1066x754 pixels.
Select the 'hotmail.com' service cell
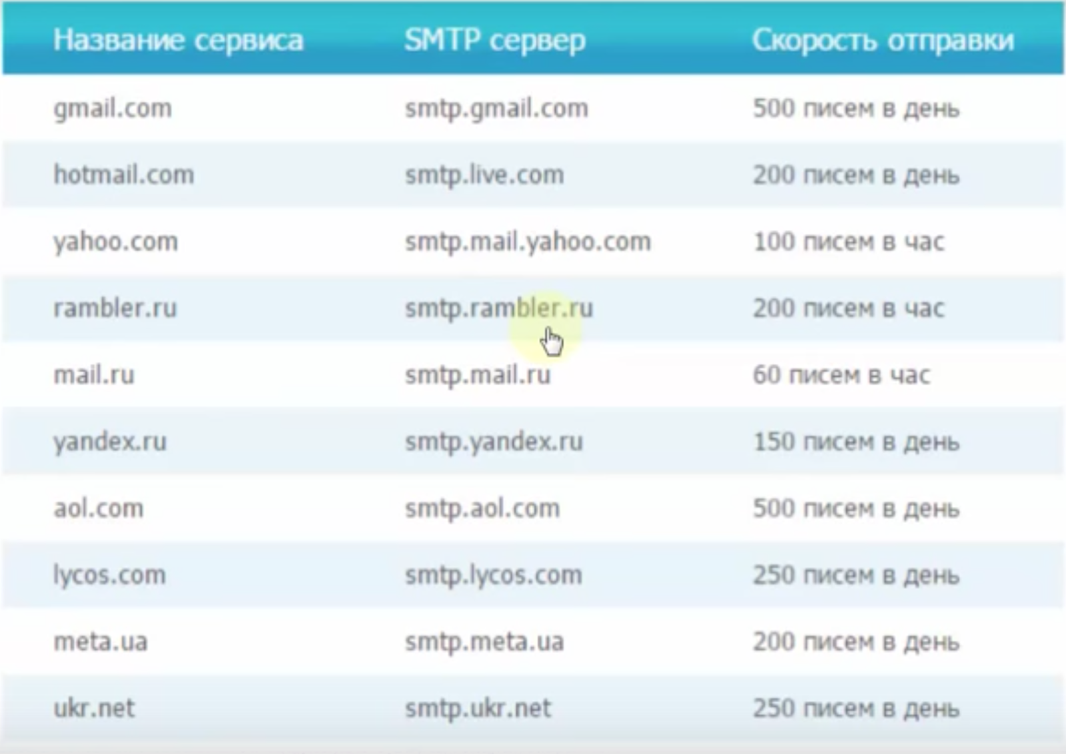pos(124,175)
